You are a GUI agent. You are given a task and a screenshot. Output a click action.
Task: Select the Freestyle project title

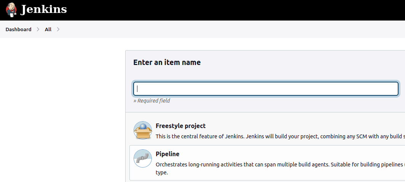click(180, 126)
